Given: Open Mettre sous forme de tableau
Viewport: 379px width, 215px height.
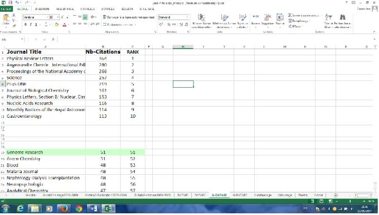Looking at the screenshot, I should pyautogui.click(x=224, y=21).
